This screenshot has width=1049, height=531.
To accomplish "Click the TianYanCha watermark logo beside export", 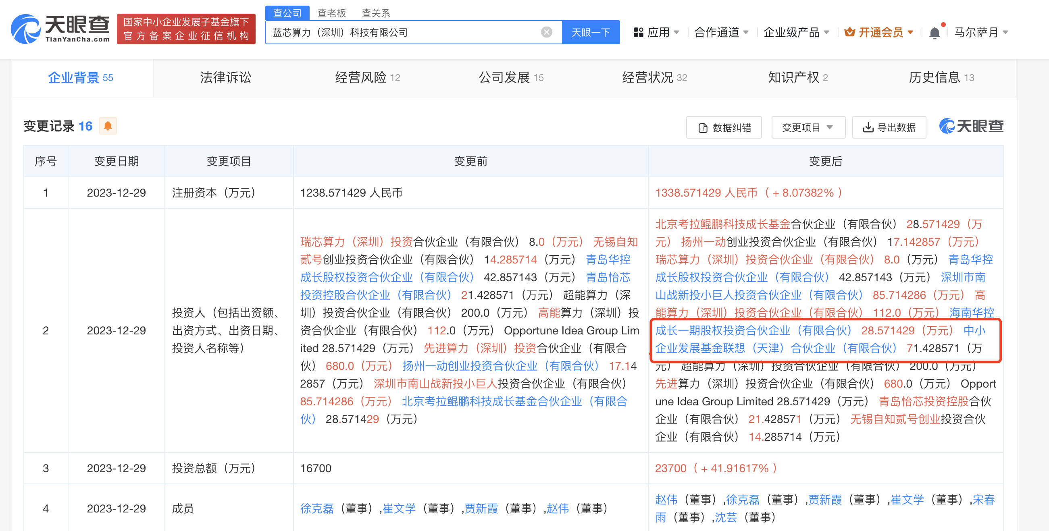I will tap(971, 127).
